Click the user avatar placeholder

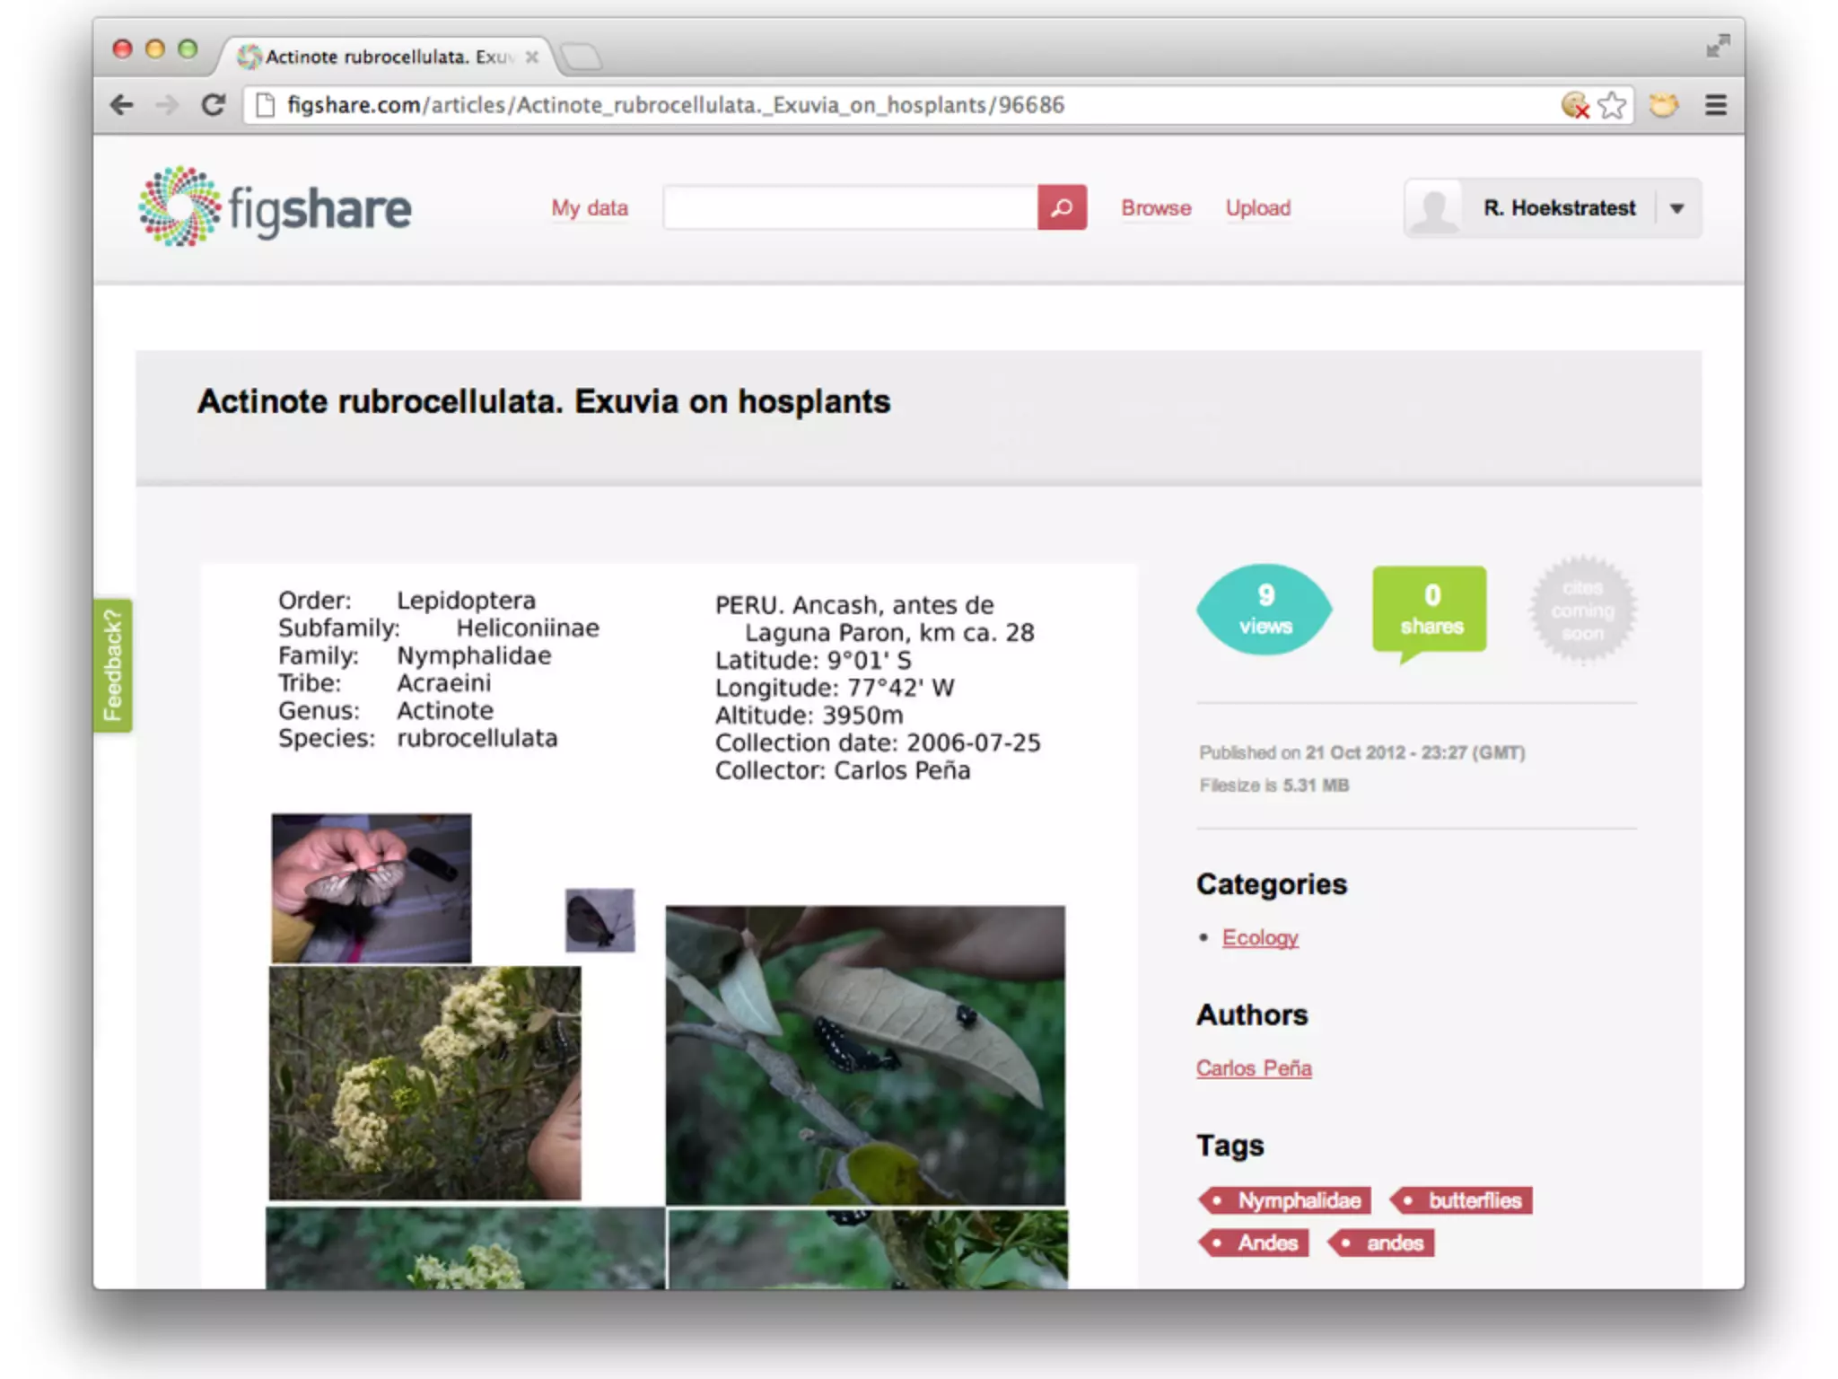1434,208
